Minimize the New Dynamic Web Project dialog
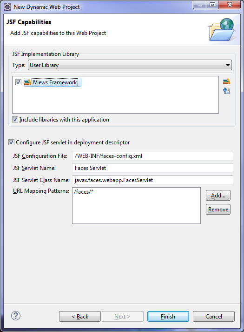The image size is (244, 332). [200, 5]
